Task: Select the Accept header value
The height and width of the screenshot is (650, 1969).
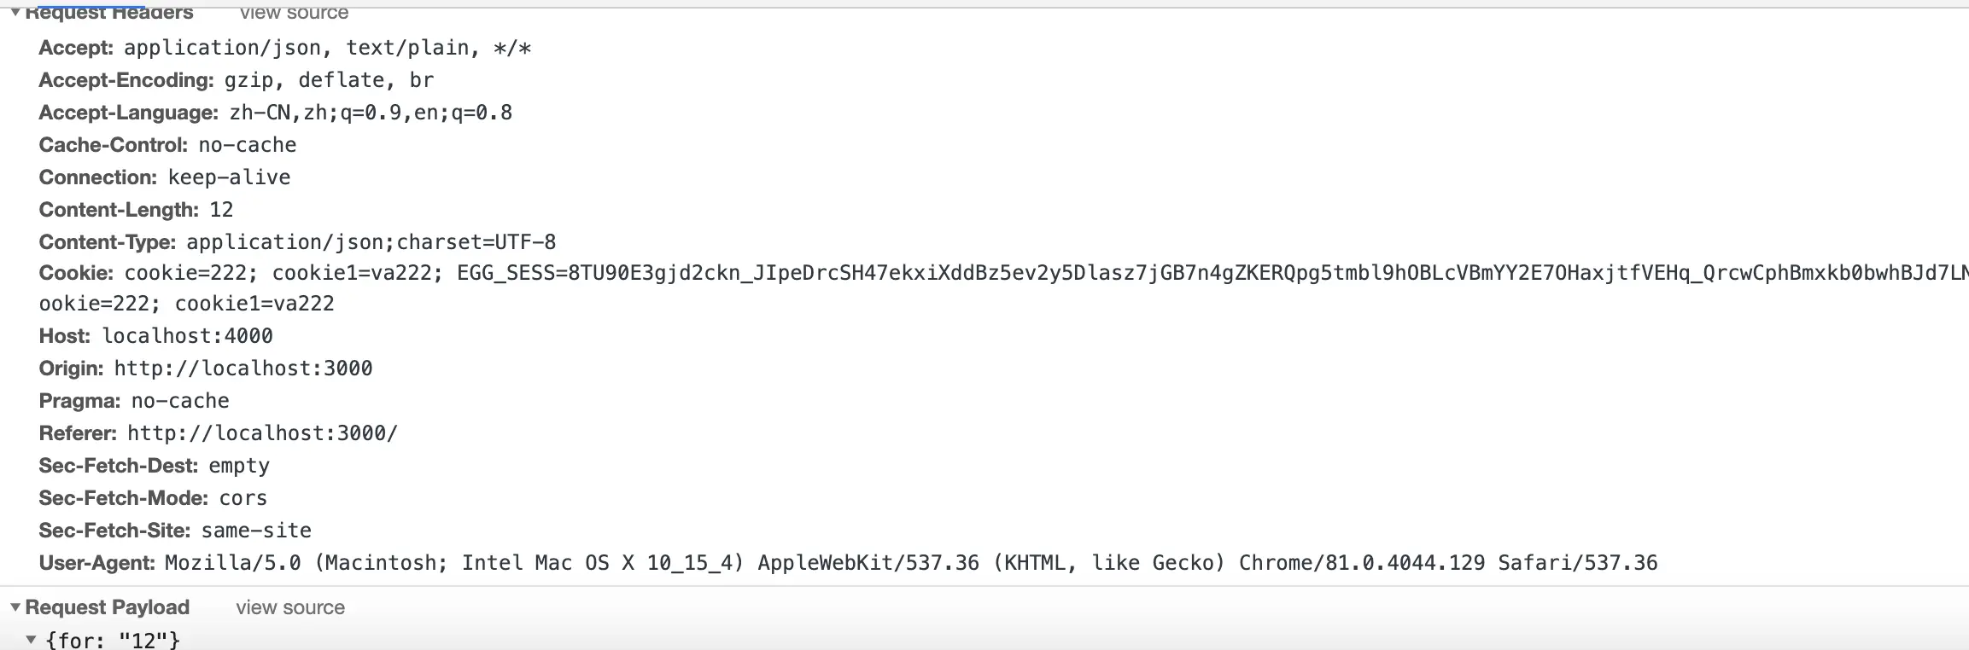Action: [327, 48]
